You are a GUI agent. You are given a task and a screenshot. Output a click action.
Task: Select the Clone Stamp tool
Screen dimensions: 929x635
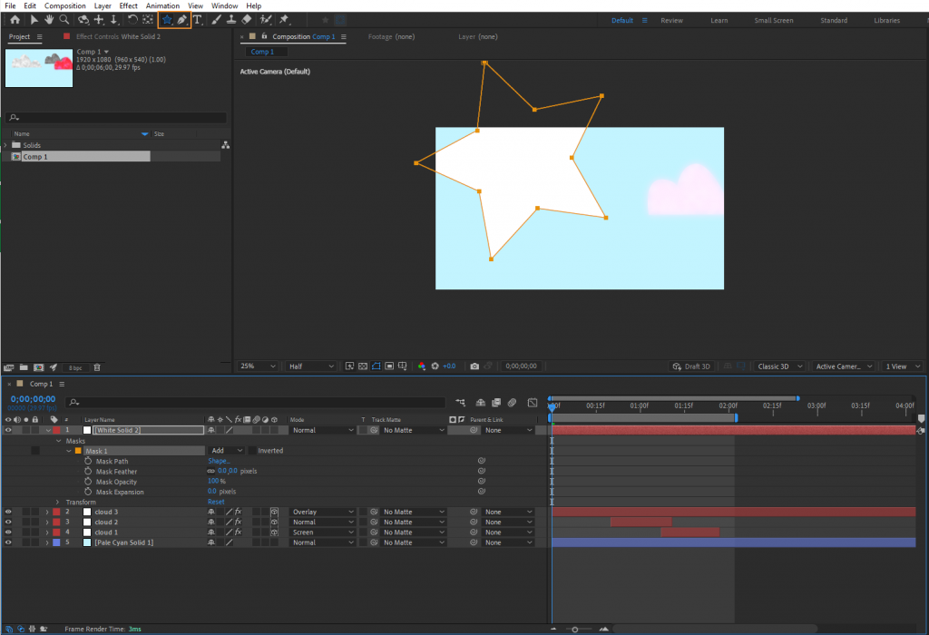tap(231, 19)
